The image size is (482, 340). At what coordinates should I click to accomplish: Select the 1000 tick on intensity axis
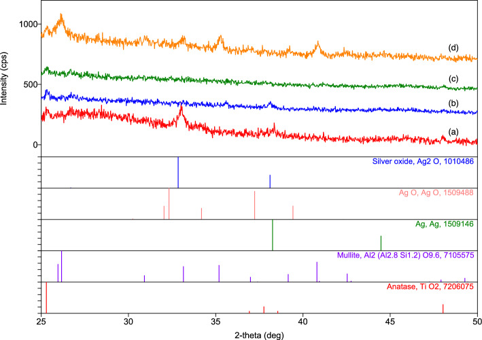coord(26,24)
